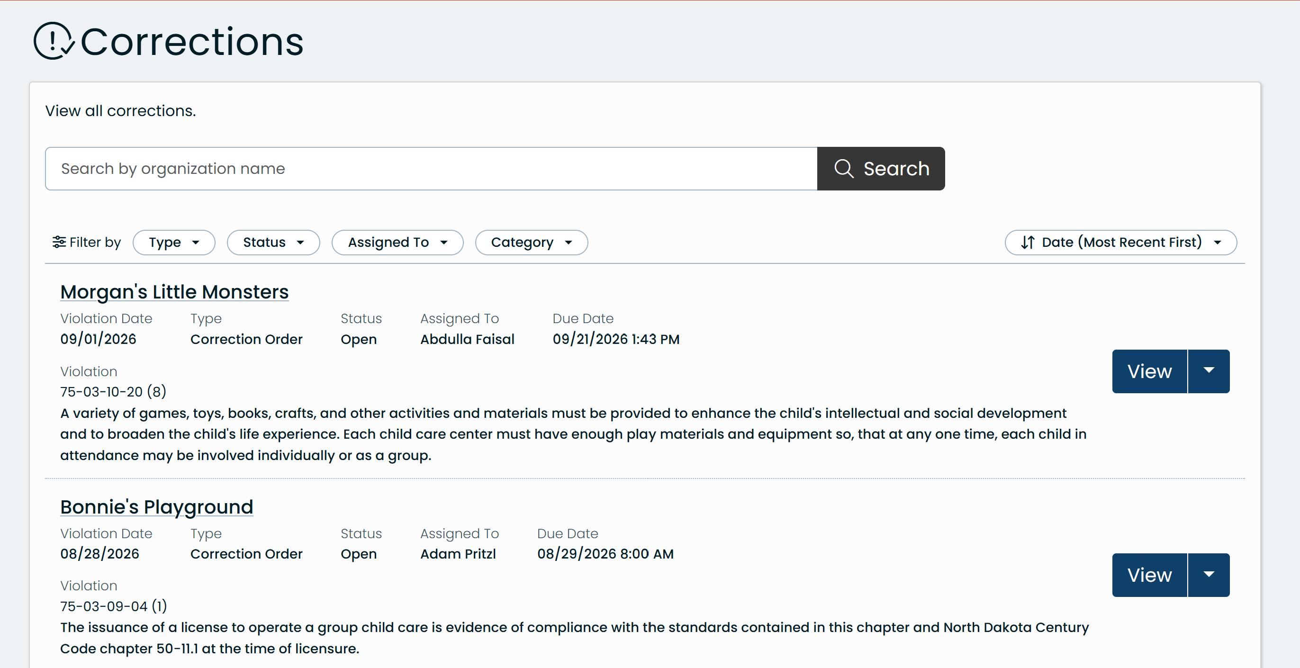Click violation code 75-03-09-04 (1)
The height and width of the screenshot is (668, 1300).
pos(114,606)
